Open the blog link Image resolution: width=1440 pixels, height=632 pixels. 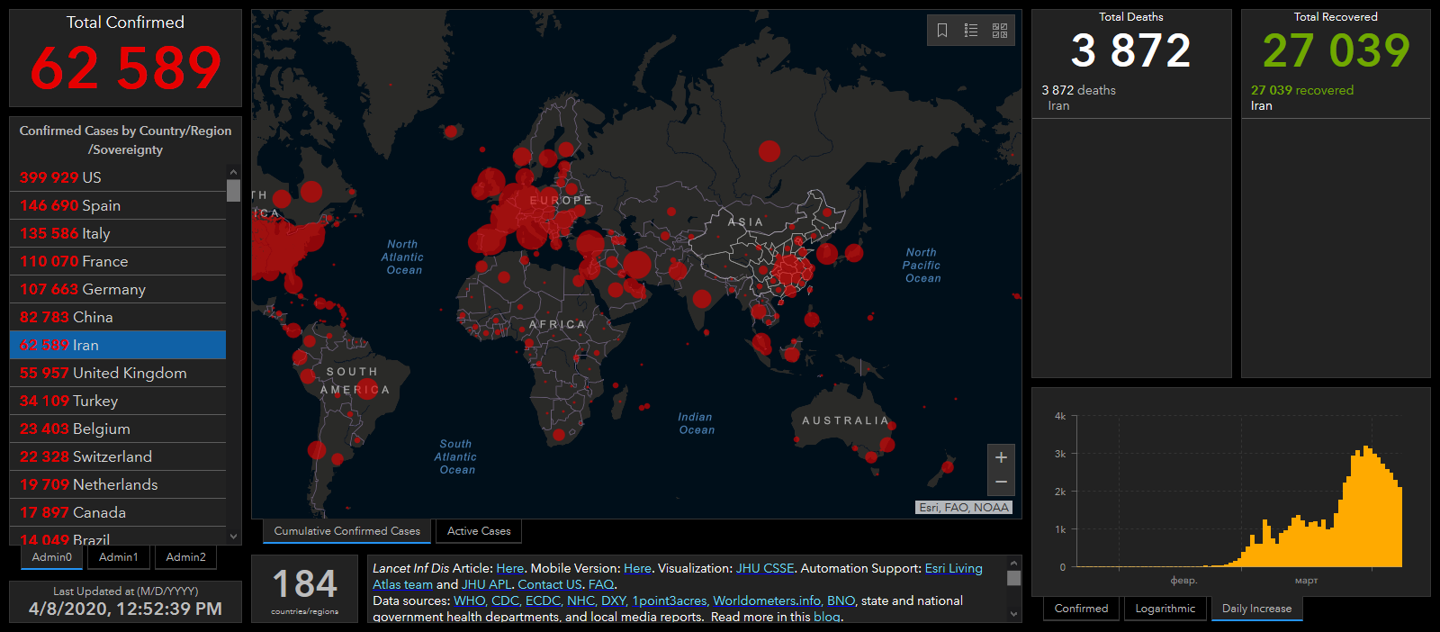click(x=826, y=617)
